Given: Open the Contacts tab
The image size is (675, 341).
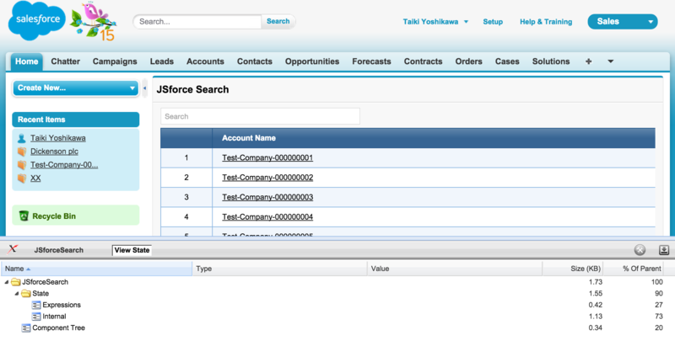Looking at the screenshot, I should pyautogui.click(x=255, y=61).
